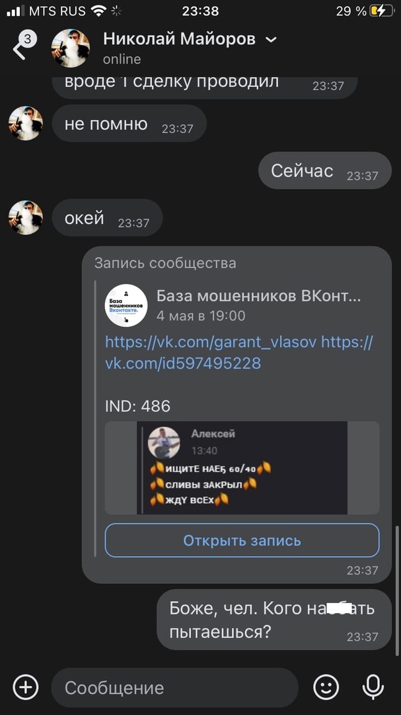This screenshot has width=401, height=715.
Task: Tap the sender avatar beside "не помню" message
Action: point(26,123)
